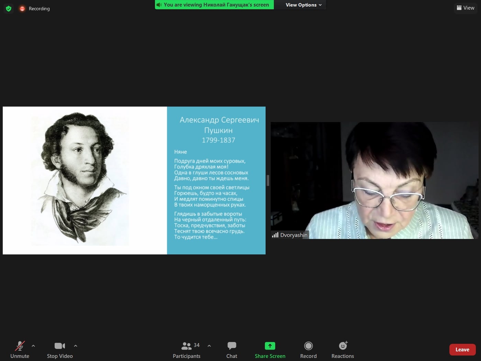The image size is (481, 361).
Task: Open the Reactions menu
Action: 343,350
